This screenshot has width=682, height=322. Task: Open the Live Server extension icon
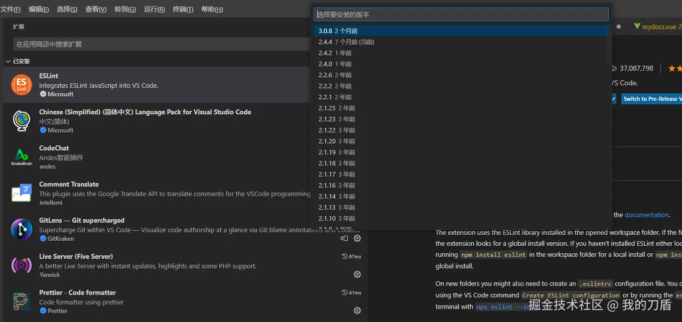click(22, 265)
